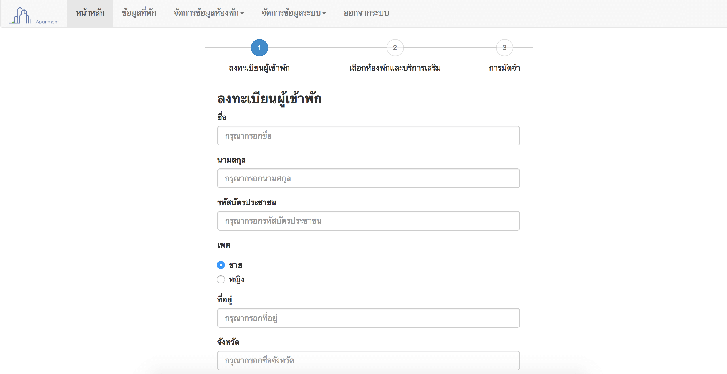Focus the ชื่อ name input field

coord(368,136)
